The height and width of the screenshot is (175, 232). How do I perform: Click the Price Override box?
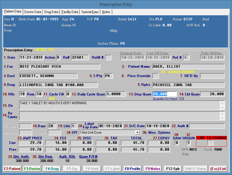[155, 76]
